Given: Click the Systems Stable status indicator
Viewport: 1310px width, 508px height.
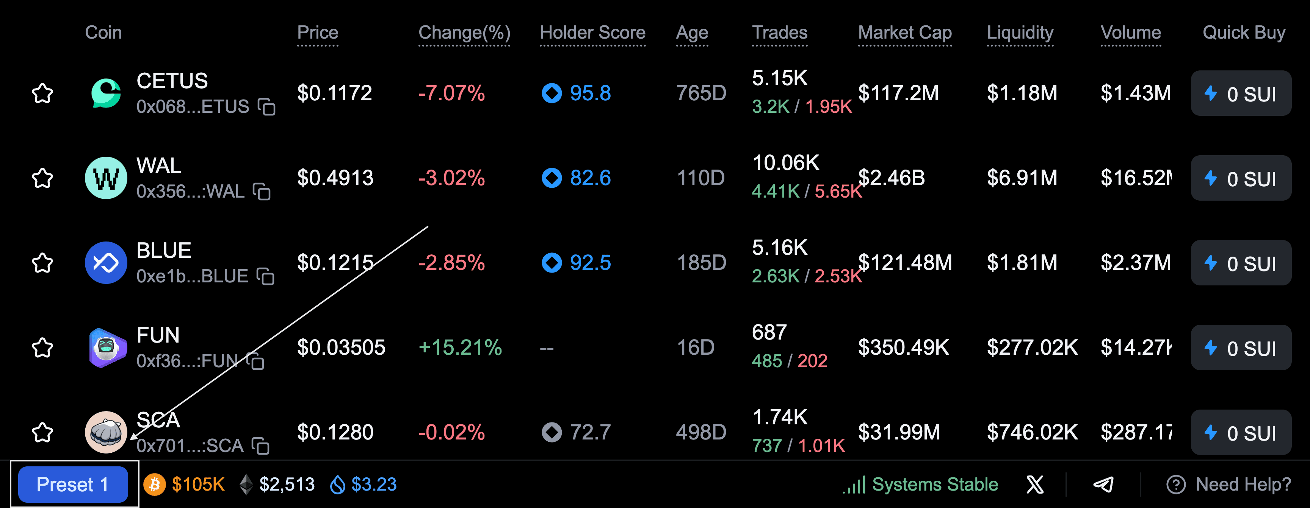Looking at the screenshot, I should point(920,485).
